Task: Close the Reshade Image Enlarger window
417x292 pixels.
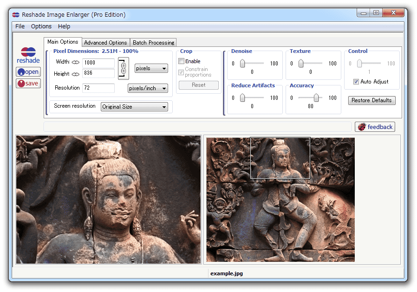Action: (x=394, y=13)
